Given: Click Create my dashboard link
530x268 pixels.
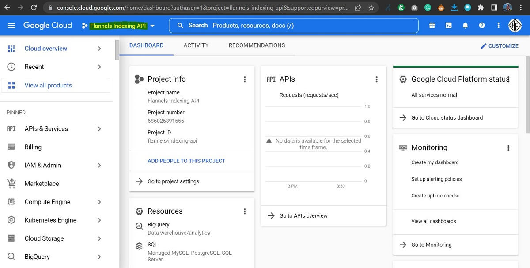Looking at the screenshot, I should pos(435,162).
